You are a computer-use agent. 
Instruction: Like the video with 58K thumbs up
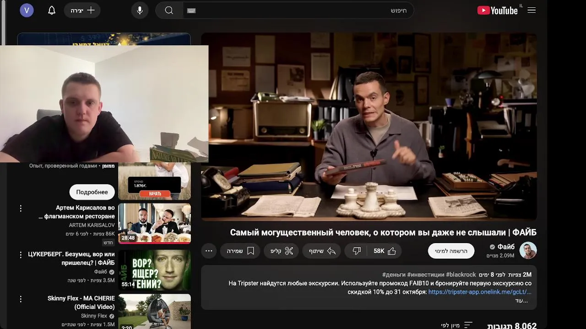pos(385,251)
